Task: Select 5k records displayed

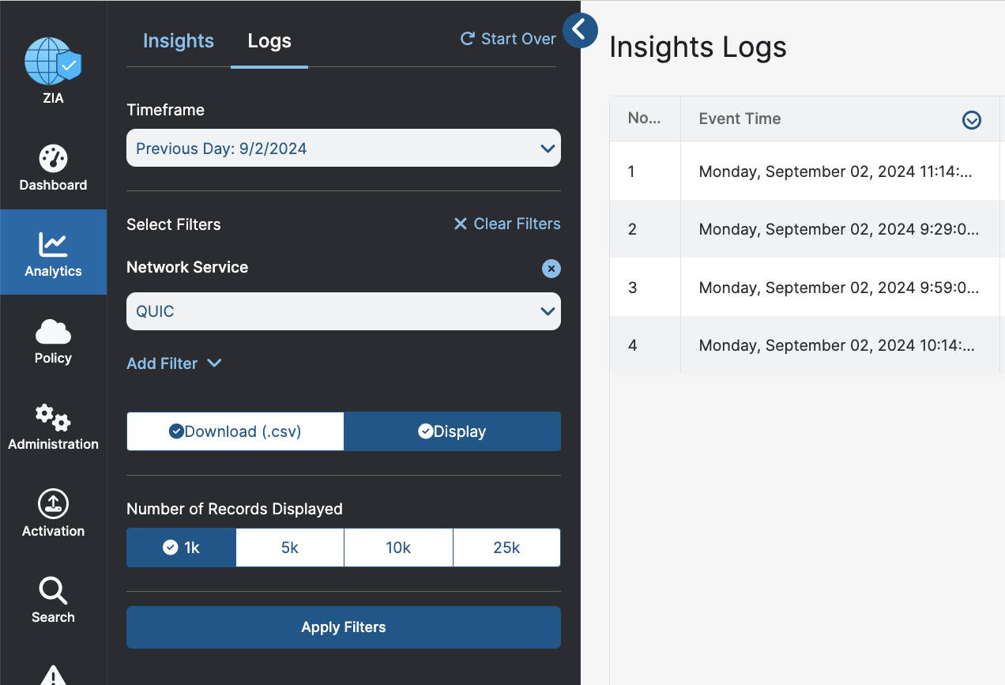Action: click(290, 548)
